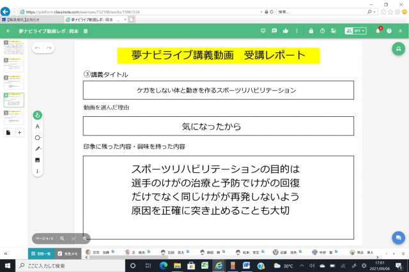Click the insert image tool

38,160
